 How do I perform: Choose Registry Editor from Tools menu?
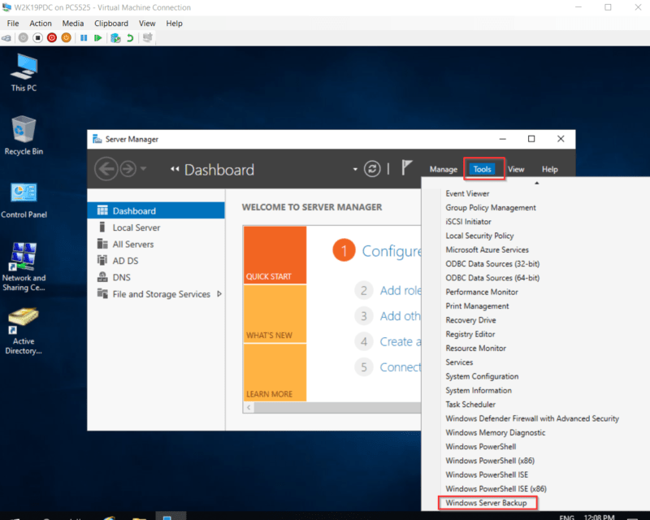click(470, 334)
